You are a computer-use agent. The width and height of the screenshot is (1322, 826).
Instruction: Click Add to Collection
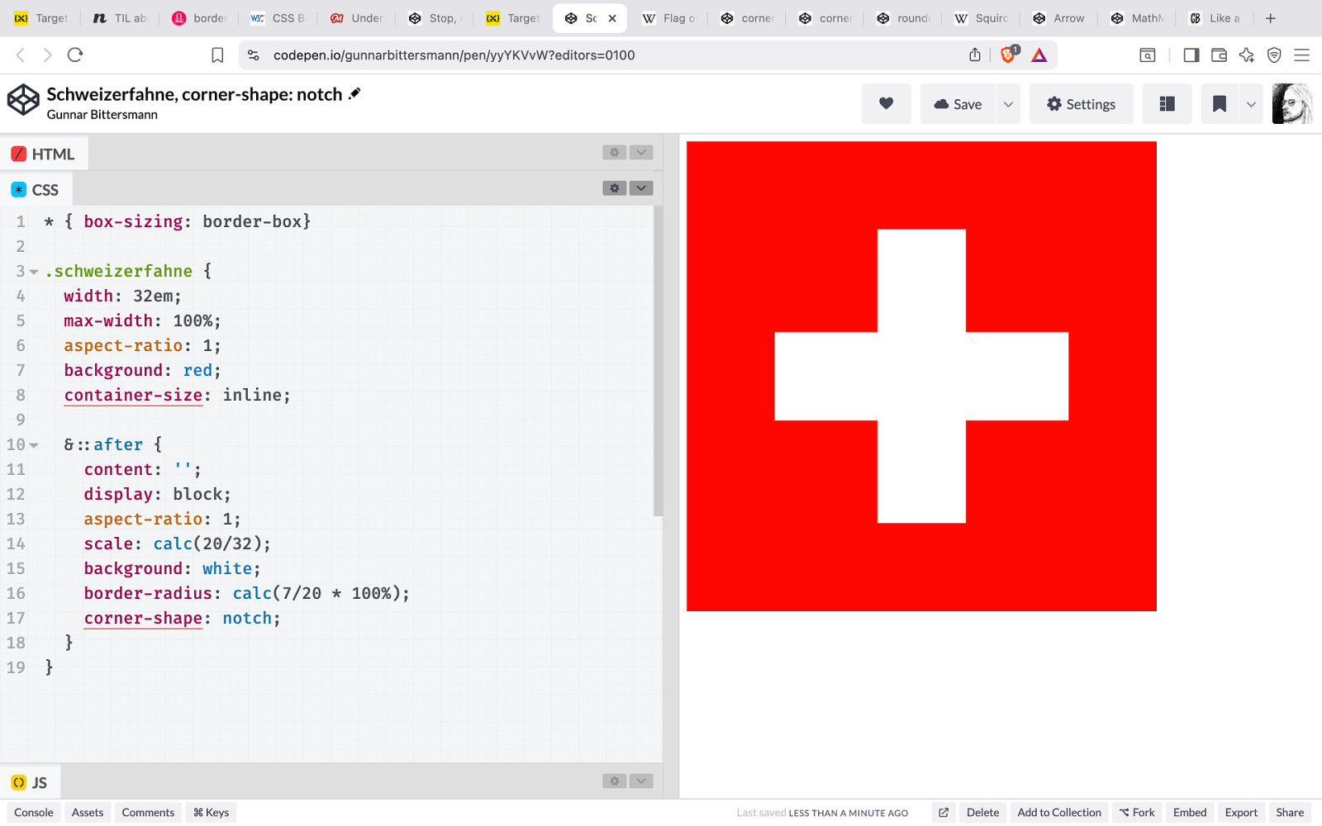point(1059,813)
